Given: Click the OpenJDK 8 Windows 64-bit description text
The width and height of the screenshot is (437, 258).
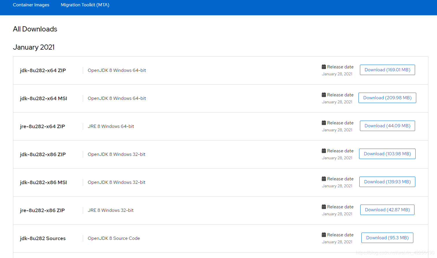Looking at the screenshot, I should pos(117,70).
